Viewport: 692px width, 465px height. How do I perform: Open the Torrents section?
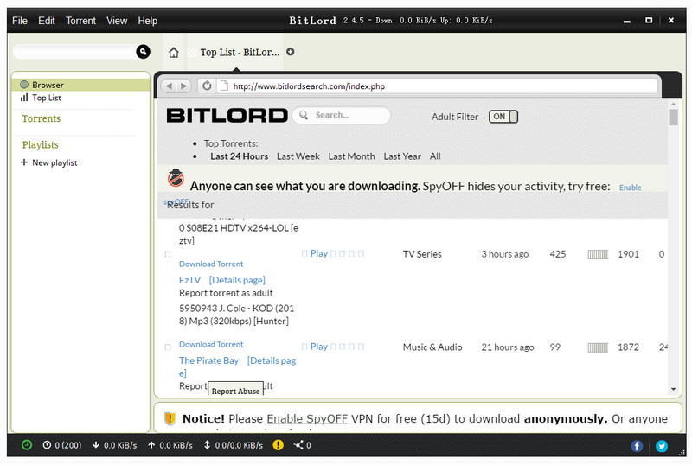click(41, 118)
